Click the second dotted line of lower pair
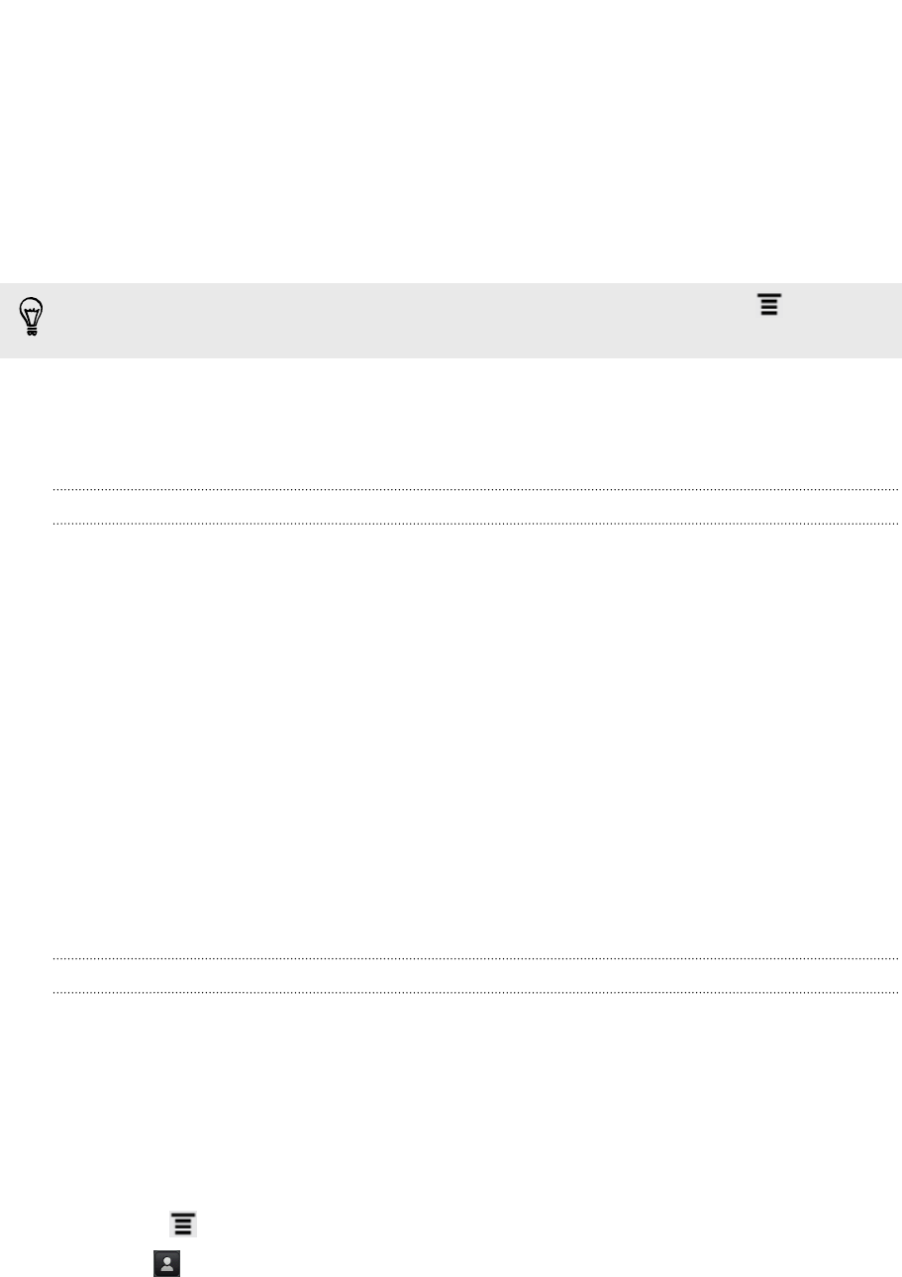Viewport: 902px width, 1277px height. click(x=474, y=992)
